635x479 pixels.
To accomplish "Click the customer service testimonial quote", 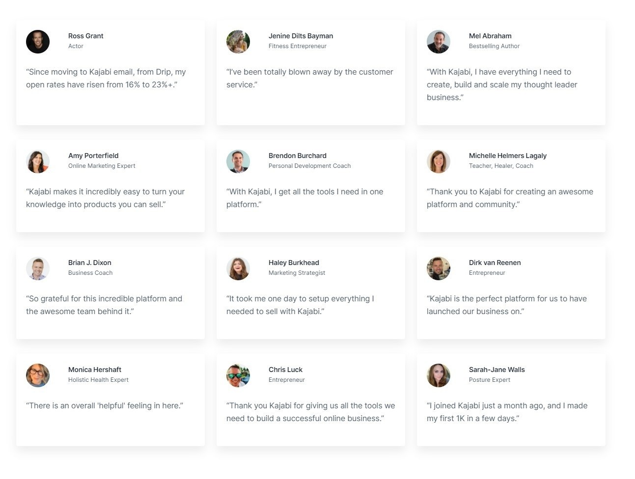I will click(310, 78).
